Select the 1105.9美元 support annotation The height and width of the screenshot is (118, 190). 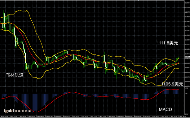click(x=172, y=84)
